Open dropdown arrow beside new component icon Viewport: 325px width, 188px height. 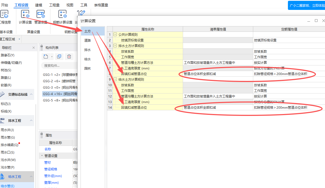click(x=52, y=57)
